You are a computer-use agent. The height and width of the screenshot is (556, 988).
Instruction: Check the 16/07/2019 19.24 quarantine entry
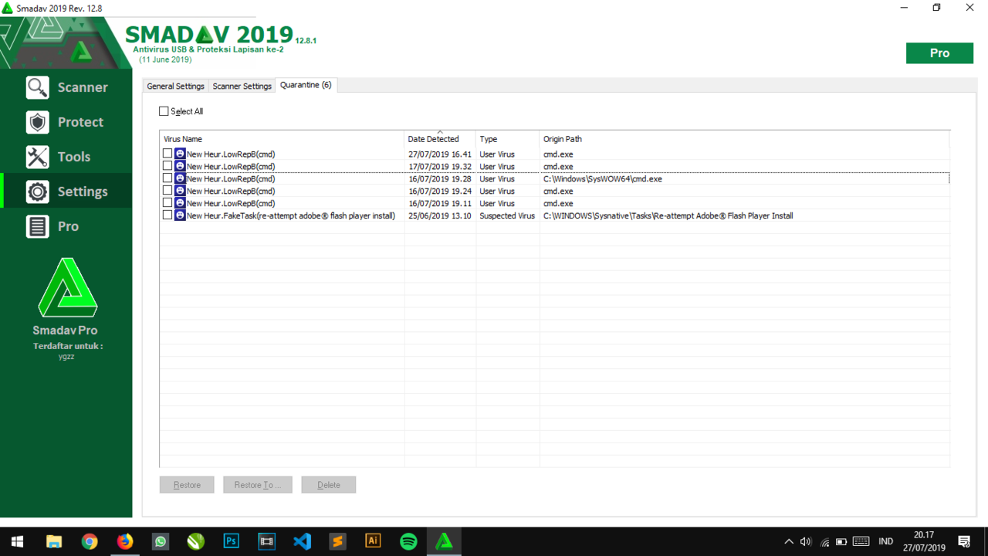tap(167, 191)
